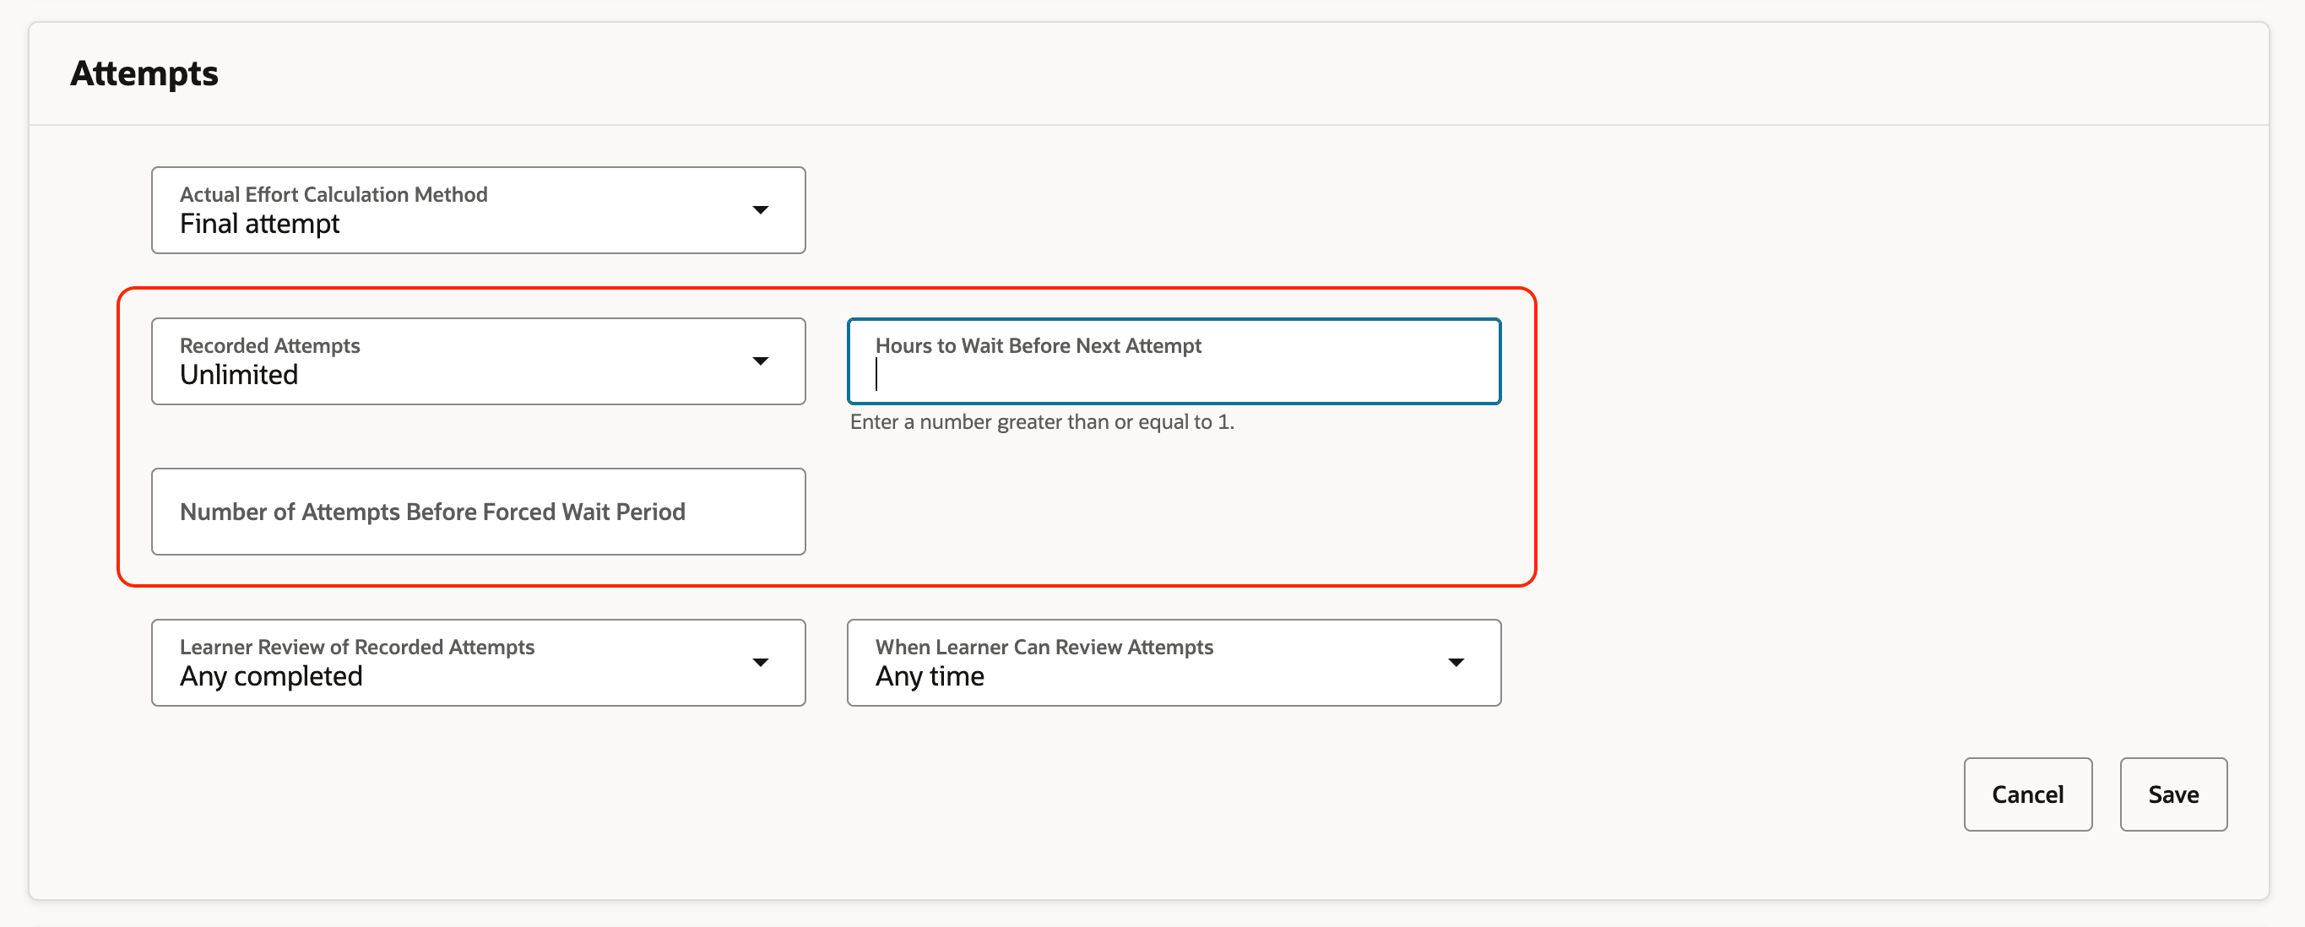
Task: Click the 'When Learner Can Review Attempts' label
Action: coord(1044,647)
